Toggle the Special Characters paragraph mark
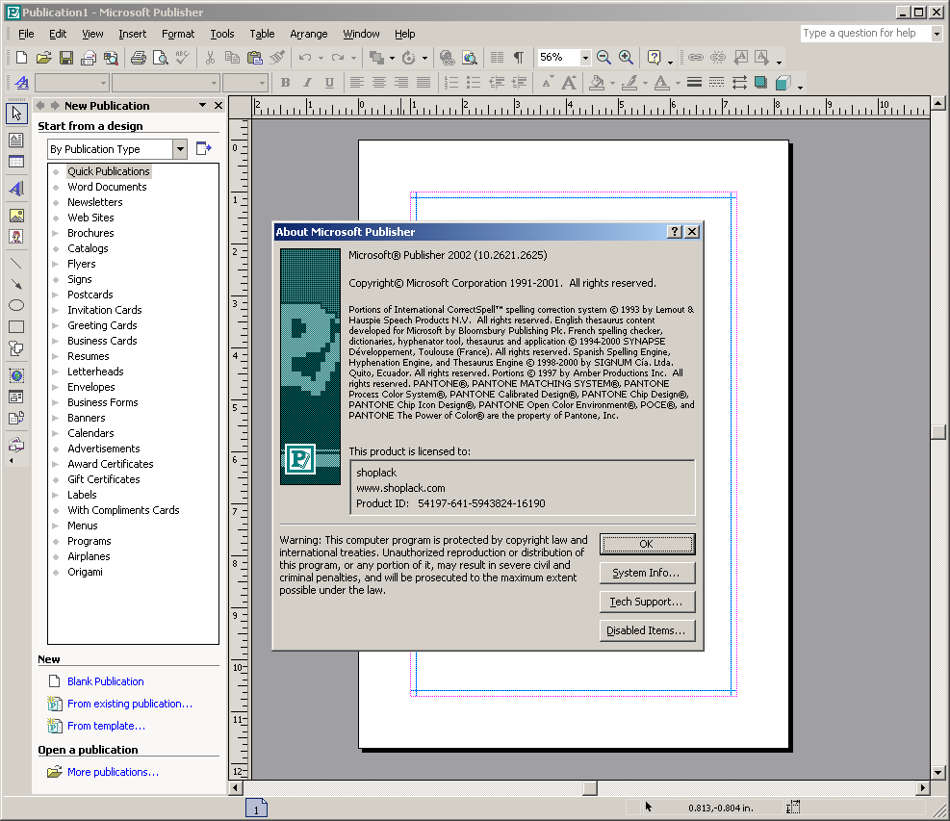Viewport: 950px width, 821px height. 519,58
